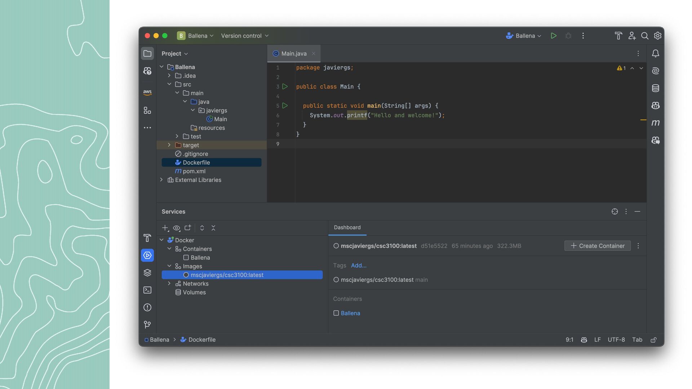This screenshot has height=389, width=692.
Task: Expand the target folder in project tree
Action: tap(169, 145)
